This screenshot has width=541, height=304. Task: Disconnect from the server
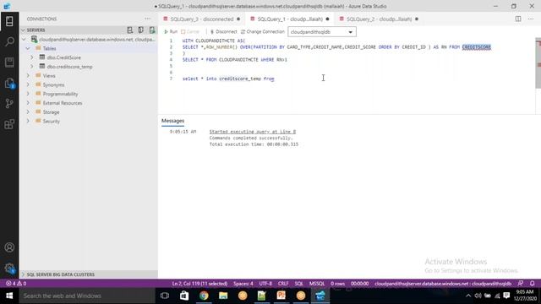[223, 32]
